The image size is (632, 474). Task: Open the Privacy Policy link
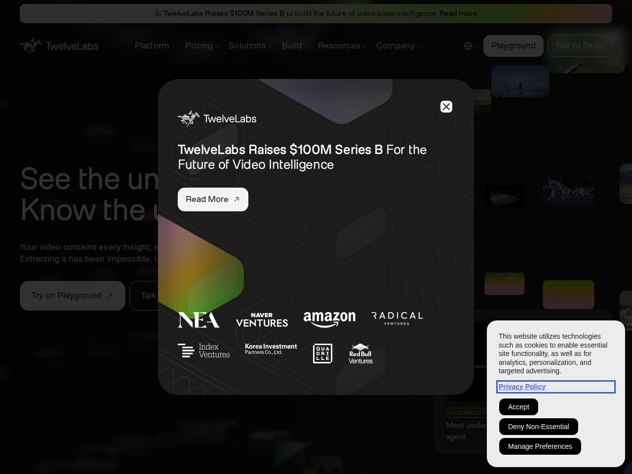(x=522, y=387)
